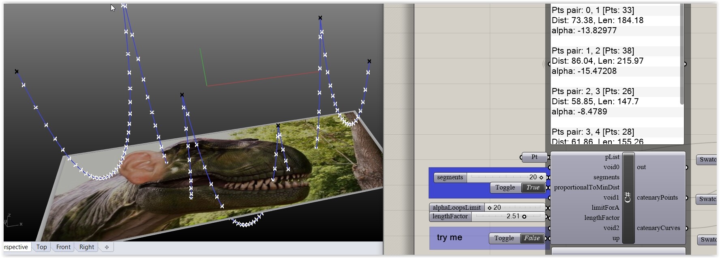Viewport: 720px width, 258px height.
Task: Click the 'try me' group label
Action: coord(450,237)
